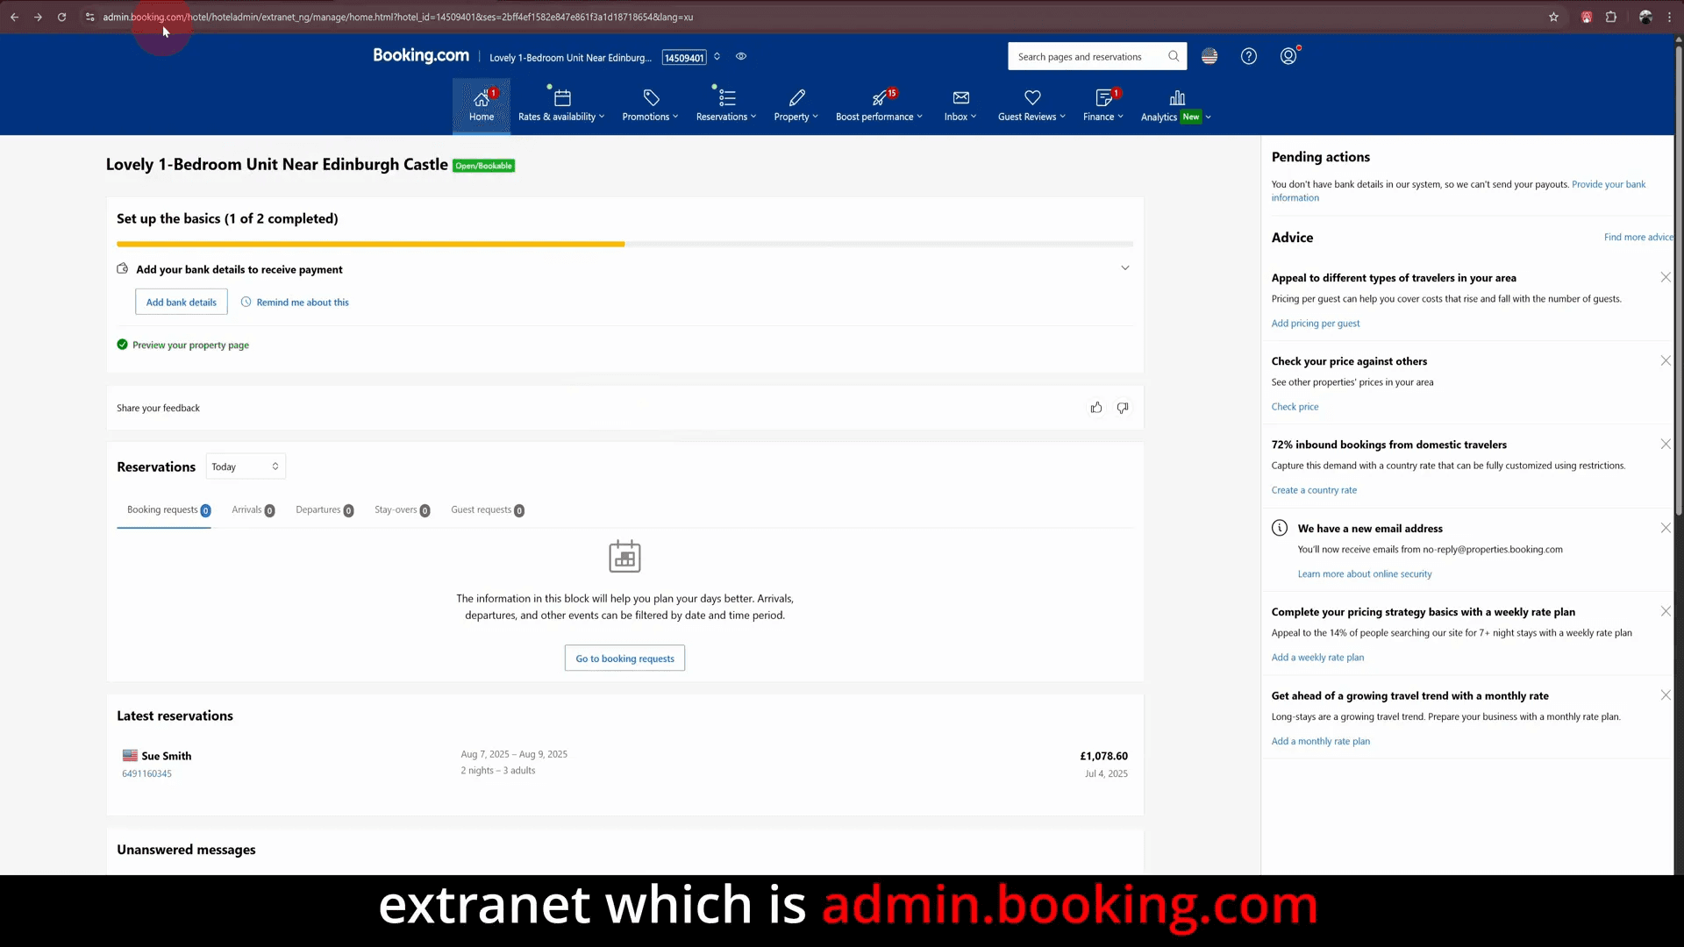Expand the Promotions dropdown menu
Image resolution: width=1684 pixels, height=947 pixels.
coord(650,117)
